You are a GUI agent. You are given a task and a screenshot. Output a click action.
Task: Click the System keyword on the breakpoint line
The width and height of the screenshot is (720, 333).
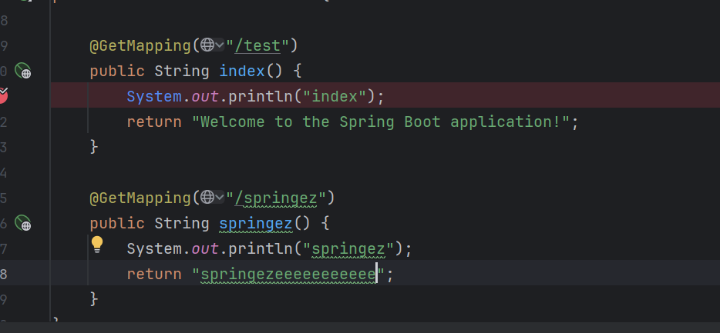154,97
